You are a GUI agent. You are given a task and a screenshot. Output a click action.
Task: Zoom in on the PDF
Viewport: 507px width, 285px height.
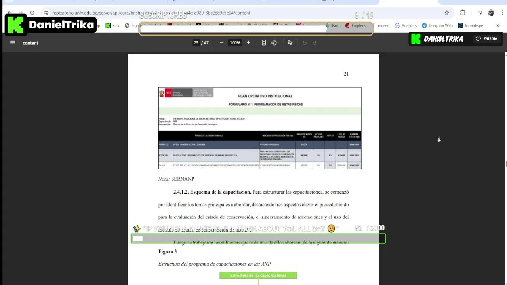tap(248, 43)
